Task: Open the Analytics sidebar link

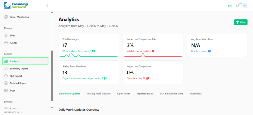Action: coord(25,61)
